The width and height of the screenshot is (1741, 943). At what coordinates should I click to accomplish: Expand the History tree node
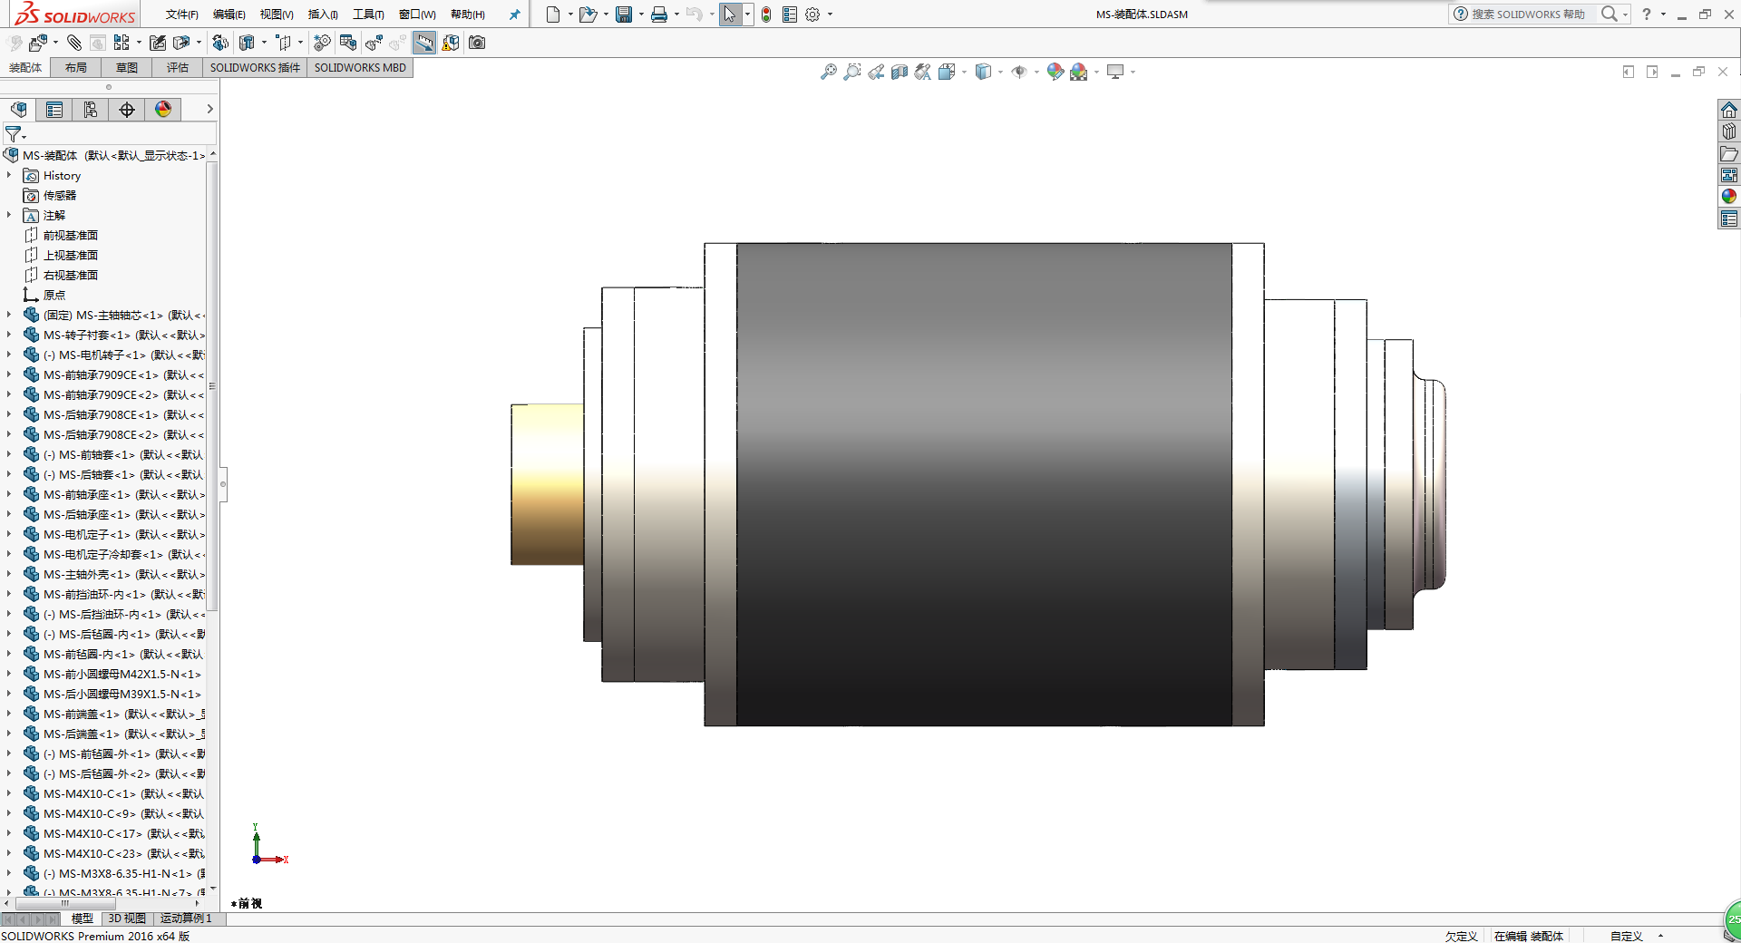9,175
